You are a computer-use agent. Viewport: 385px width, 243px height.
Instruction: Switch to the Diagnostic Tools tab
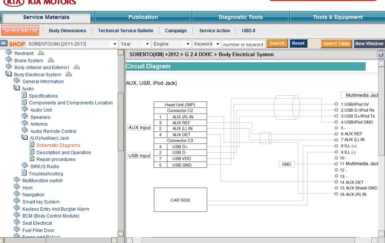click(x=240, y=17)
